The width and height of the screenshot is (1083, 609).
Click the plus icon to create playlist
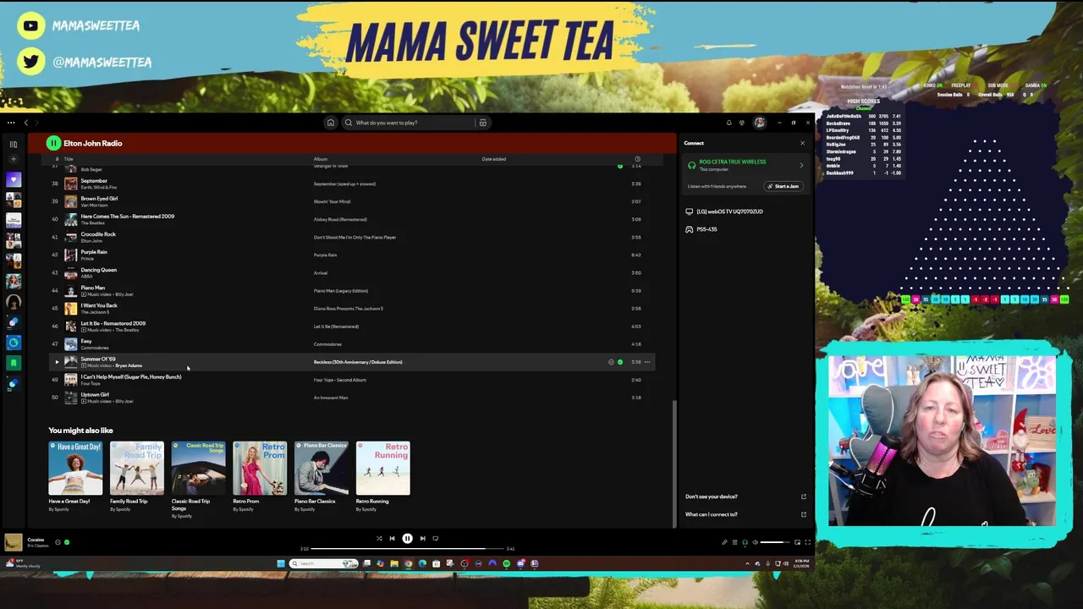pos(14,160)
